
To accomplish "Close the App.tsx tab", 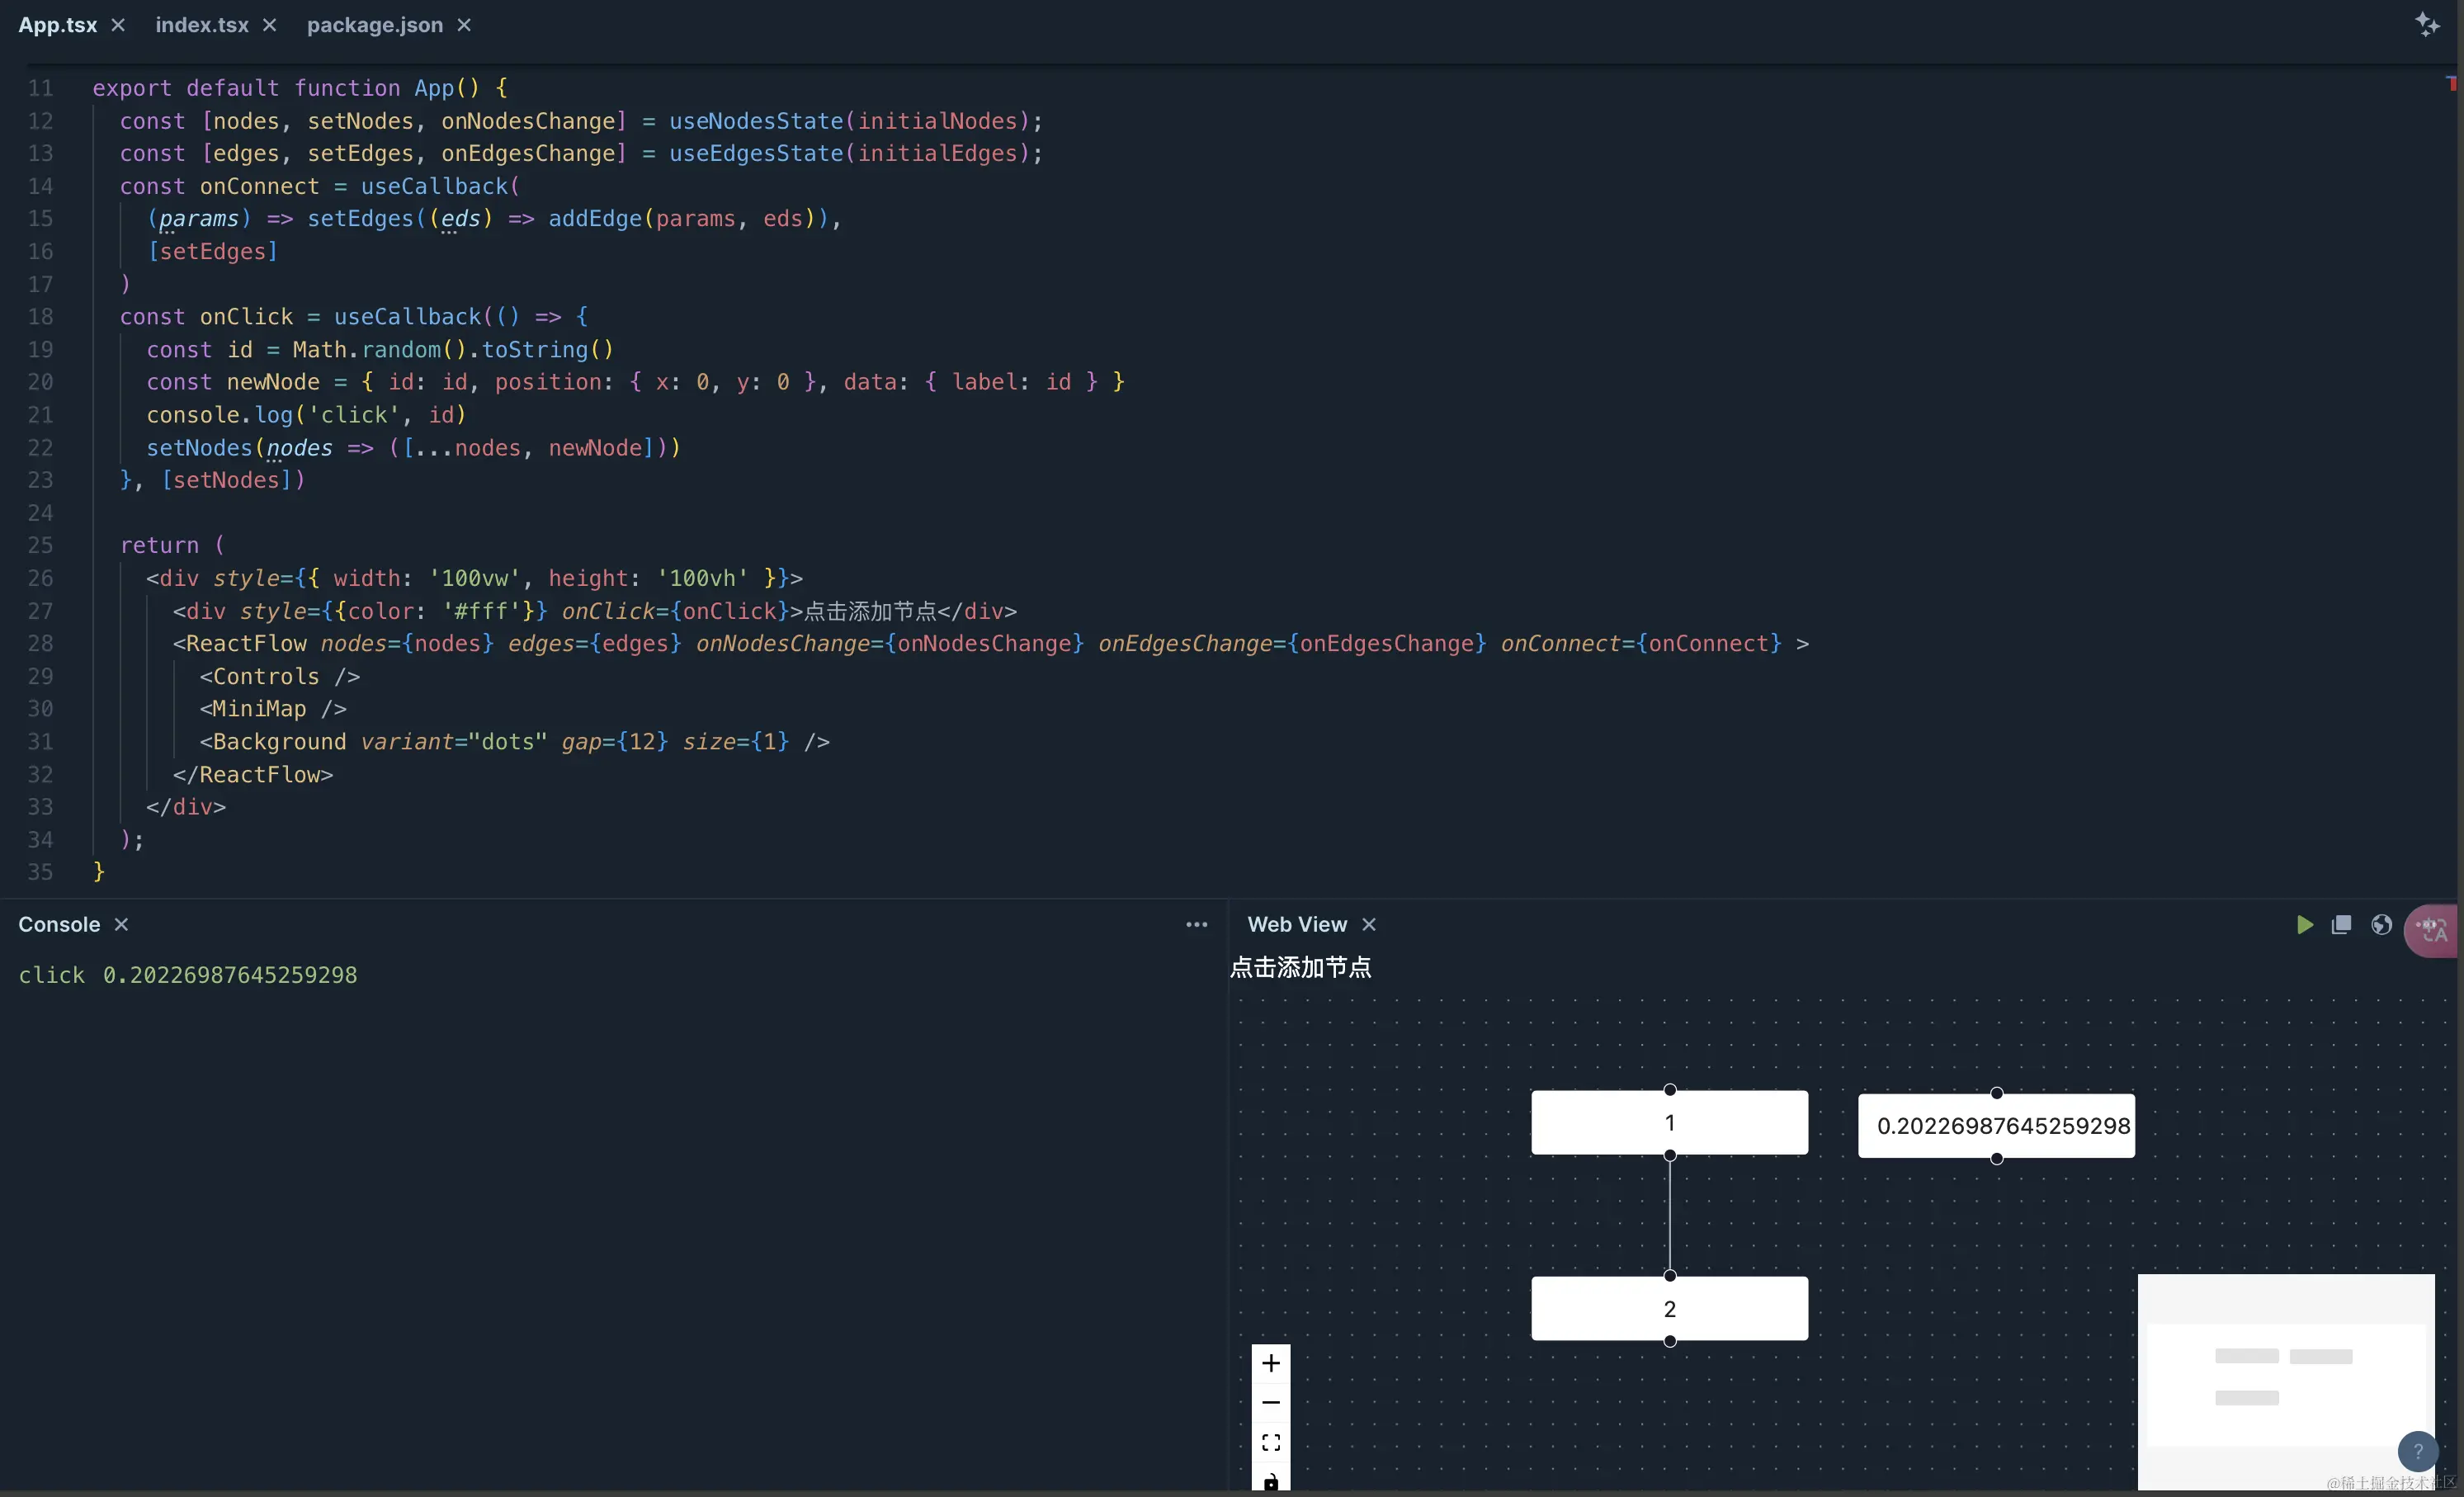I will [118, 25].
